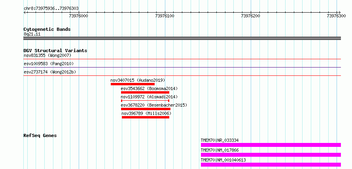Click the TMEM70|NM_017866 label
Viewport: 352px width, 169px height.
[220, 150]
